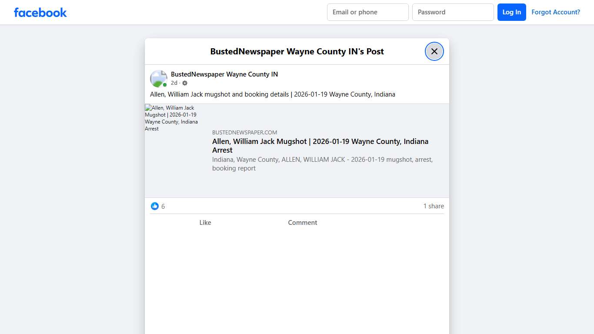Image resolution: width=594 pixels, height=334 pixels.
Task: Click the Comment action
Action: click(x=302, y=222)
